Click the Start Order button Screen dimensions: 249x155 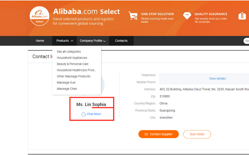[197, 134]
